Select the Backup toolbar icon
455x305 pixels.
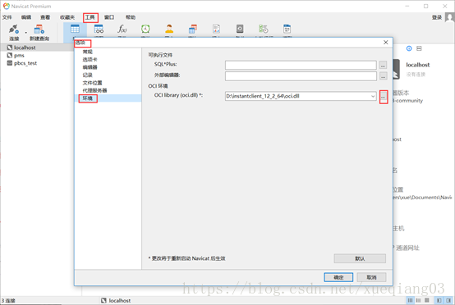[x=240, y=29]
